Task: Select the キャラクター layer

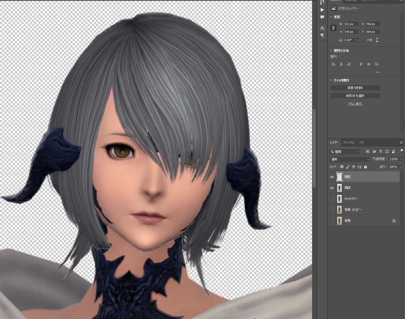Action: coord(364,199)
